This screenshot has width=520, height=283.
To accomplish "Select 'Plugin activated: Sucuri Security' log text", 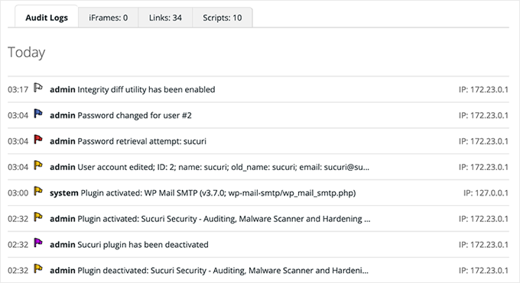I will point(224,219).
